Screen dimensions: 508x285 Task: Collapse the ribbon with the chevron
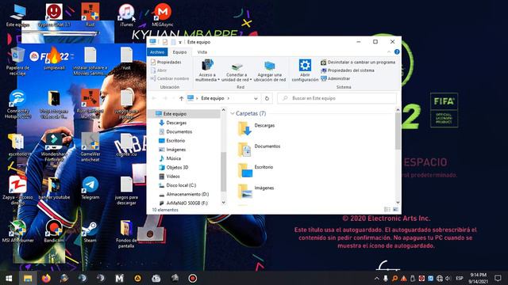(389, 52)
